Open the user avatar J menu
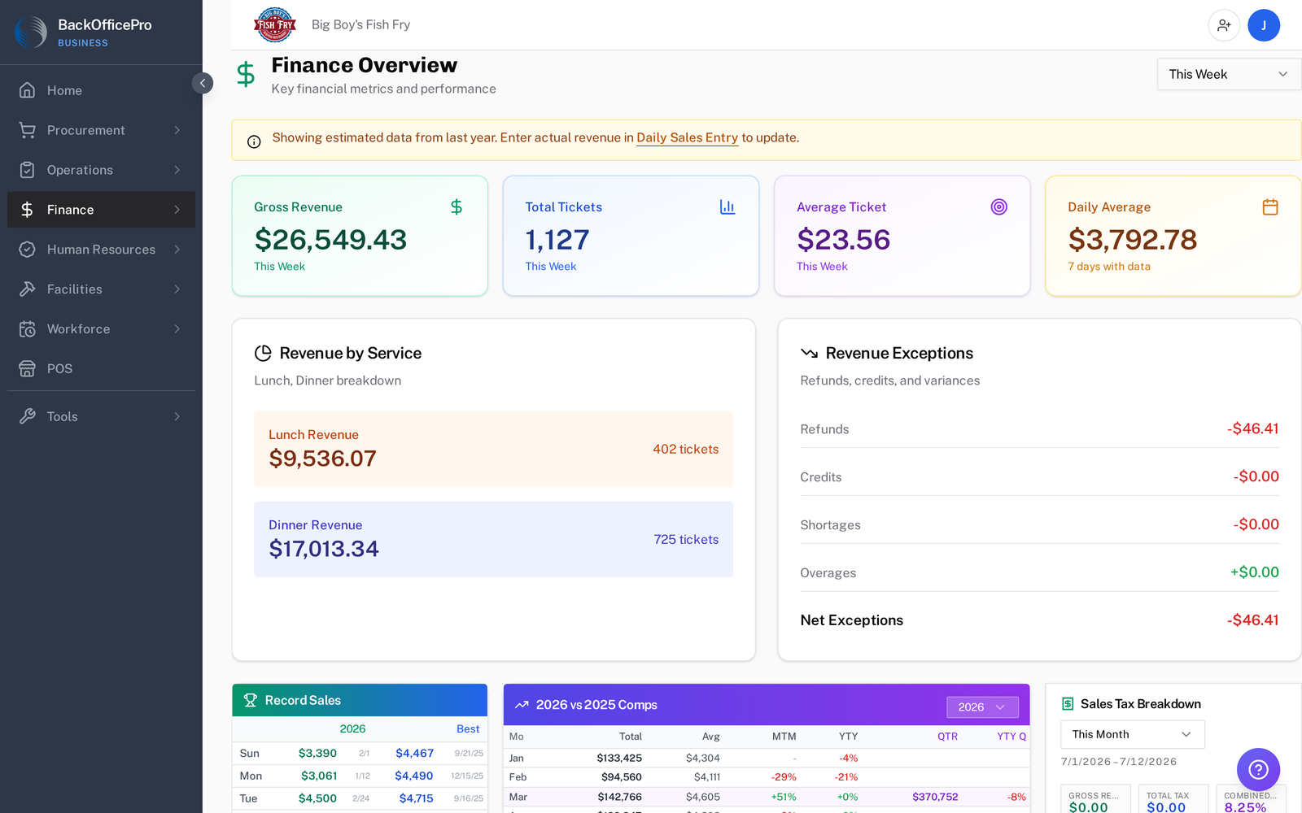 point(1264,25)
